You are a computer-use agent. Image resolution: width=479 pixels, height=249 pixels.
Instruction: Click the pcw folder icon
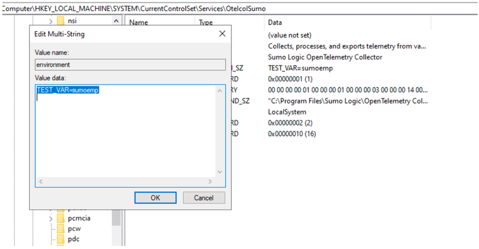[60, 229]
